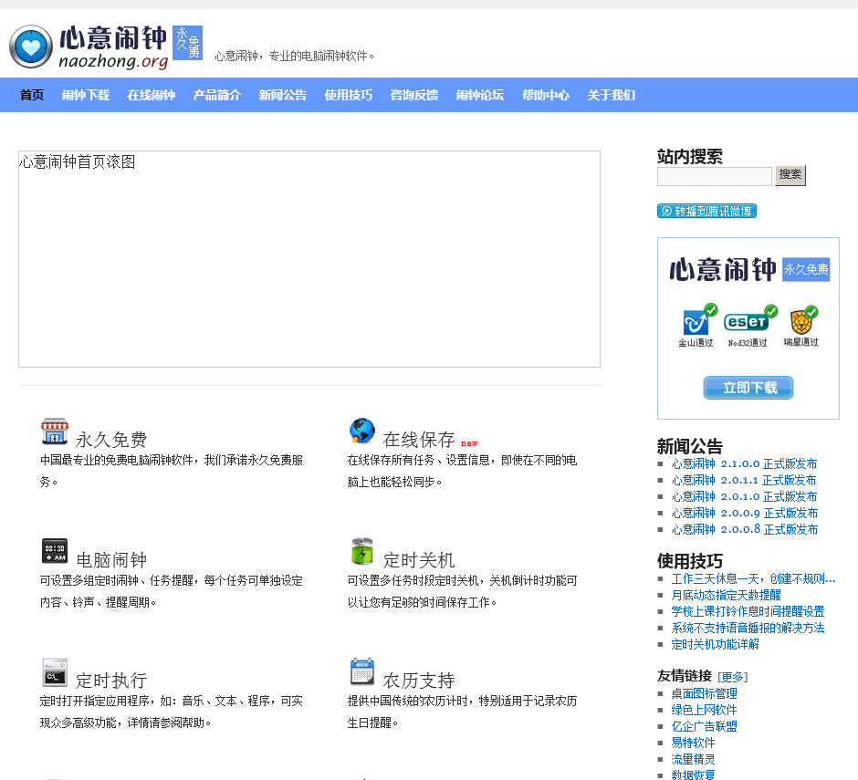Open news link 心意闹钟 2.1.0.0 正式版发布
The height and width of the screenshot is (780, 858).
(x=745, y=463)
